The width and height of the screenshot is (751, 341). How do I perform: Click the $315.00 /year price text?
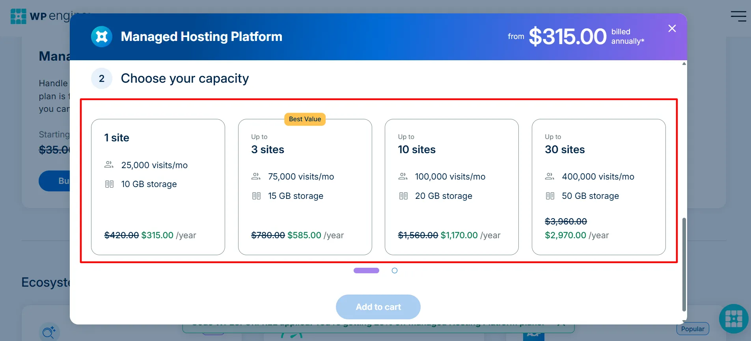pyautogui.click(x=169, y=235)
